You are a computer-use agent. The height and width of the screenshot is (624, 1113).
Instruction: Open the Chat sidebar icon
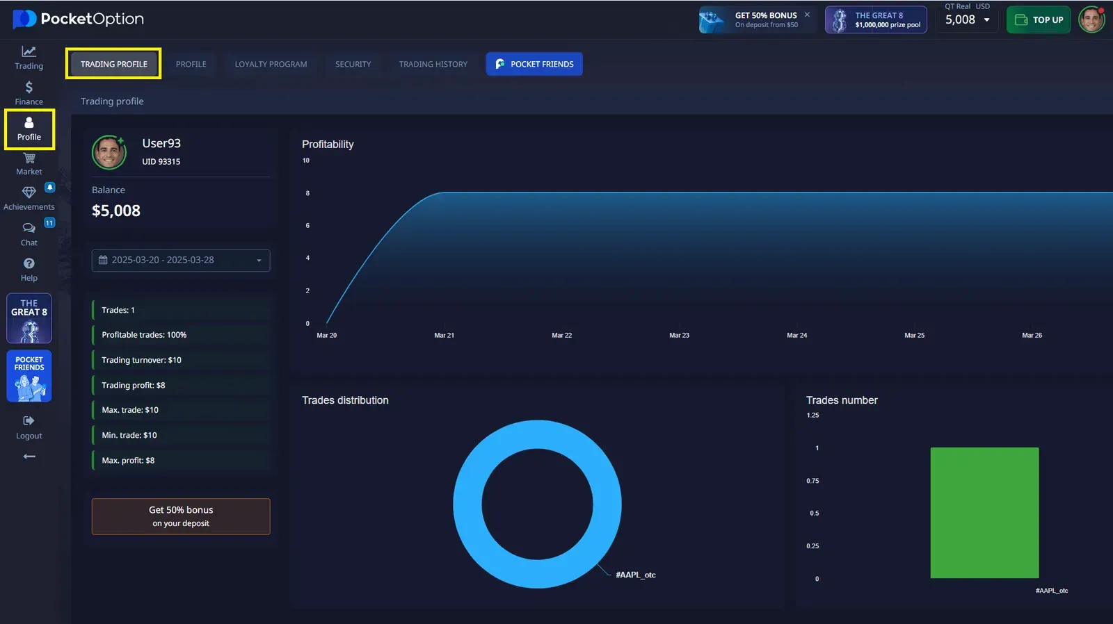(x=29, y=233)
